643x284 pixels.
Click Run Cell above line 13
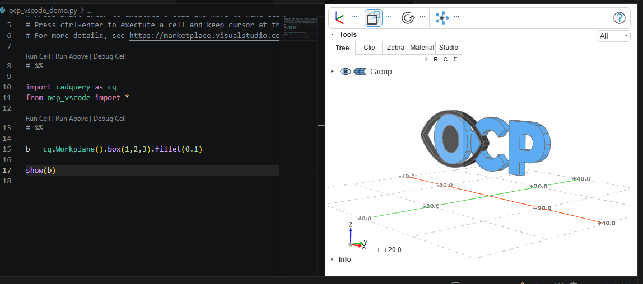click(38, 119)
